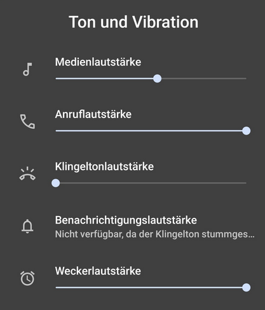Click the Ton und Vibration page title
The height and width of the screenshot is (310, 265).
point(133,22)
